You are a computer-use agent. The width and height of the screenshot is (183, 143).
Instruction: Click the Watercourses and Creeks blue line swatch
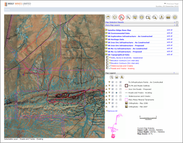pyautogui.click(x=127, y=96)
